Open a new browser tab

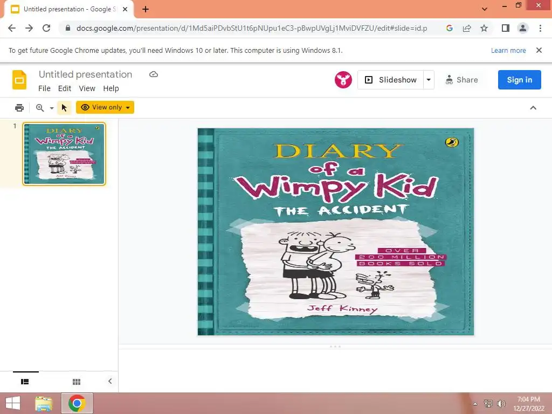(x=146, y=9)
